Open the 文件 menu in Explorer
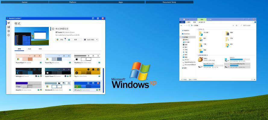 182,22
